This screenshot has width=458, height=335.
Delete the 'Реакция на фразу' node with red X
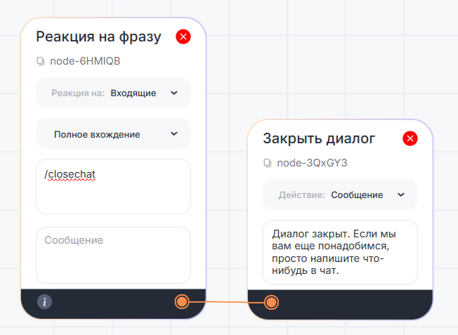coord(183,37)
